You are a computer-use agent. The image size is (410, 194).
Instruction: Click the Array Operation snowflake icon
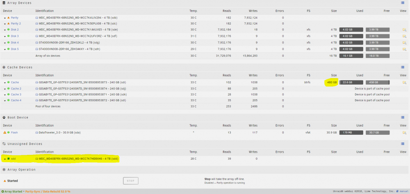tap(4, 169)
